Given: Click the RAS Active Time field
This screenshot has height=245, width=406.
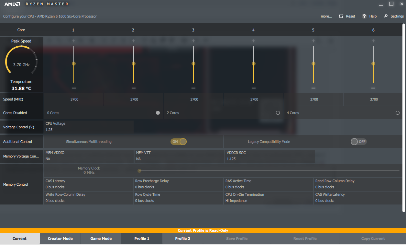Looking at the screenshot, I should click(x=269, y=184).
